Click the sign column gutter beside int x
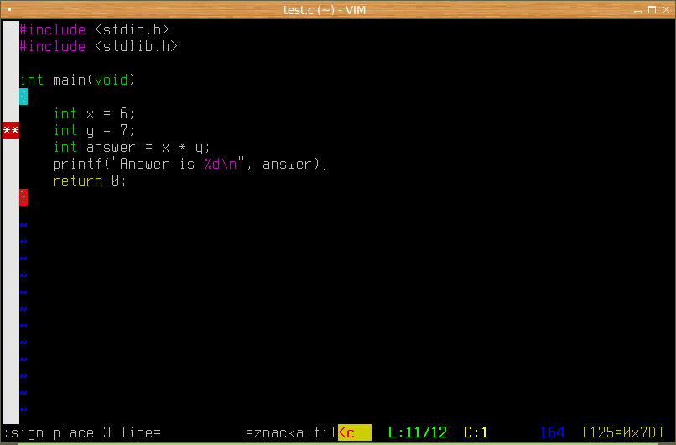676x445 pixels. 11,113
